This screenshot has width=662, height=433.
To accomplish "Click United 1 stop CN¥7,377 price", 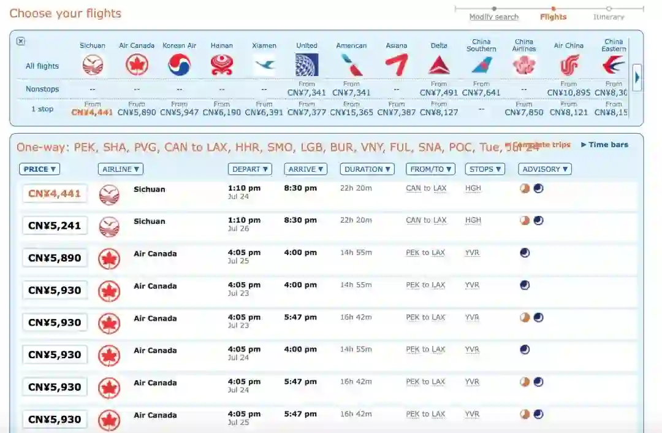I will [x=306, y=112].
